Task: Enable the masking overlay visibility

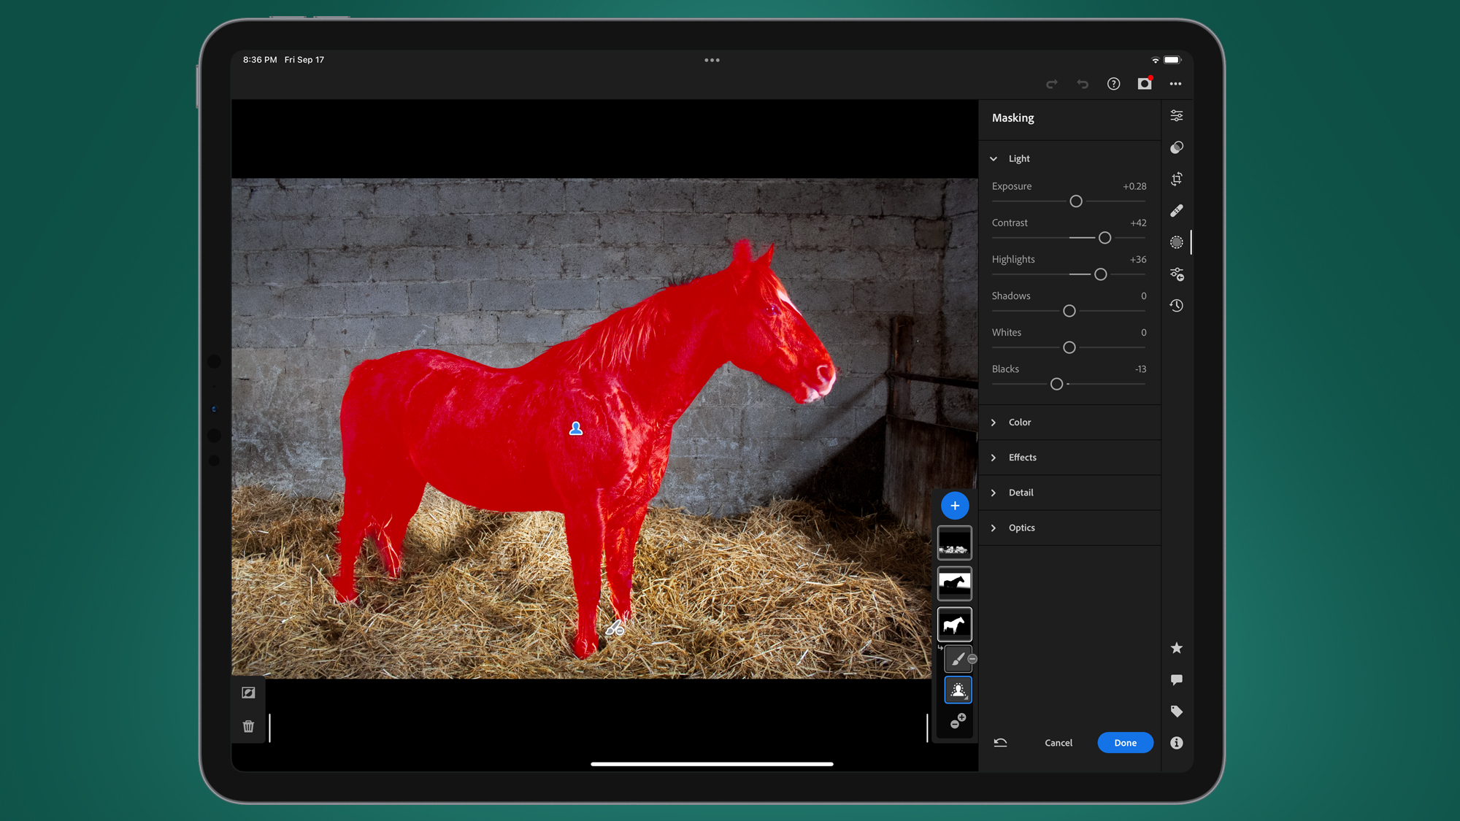Action: point(249,692)
